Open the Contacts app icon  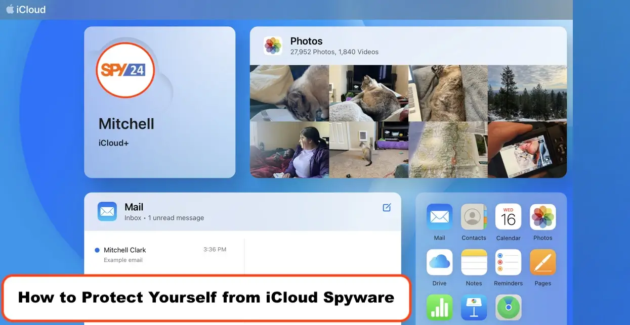[474, 217]
